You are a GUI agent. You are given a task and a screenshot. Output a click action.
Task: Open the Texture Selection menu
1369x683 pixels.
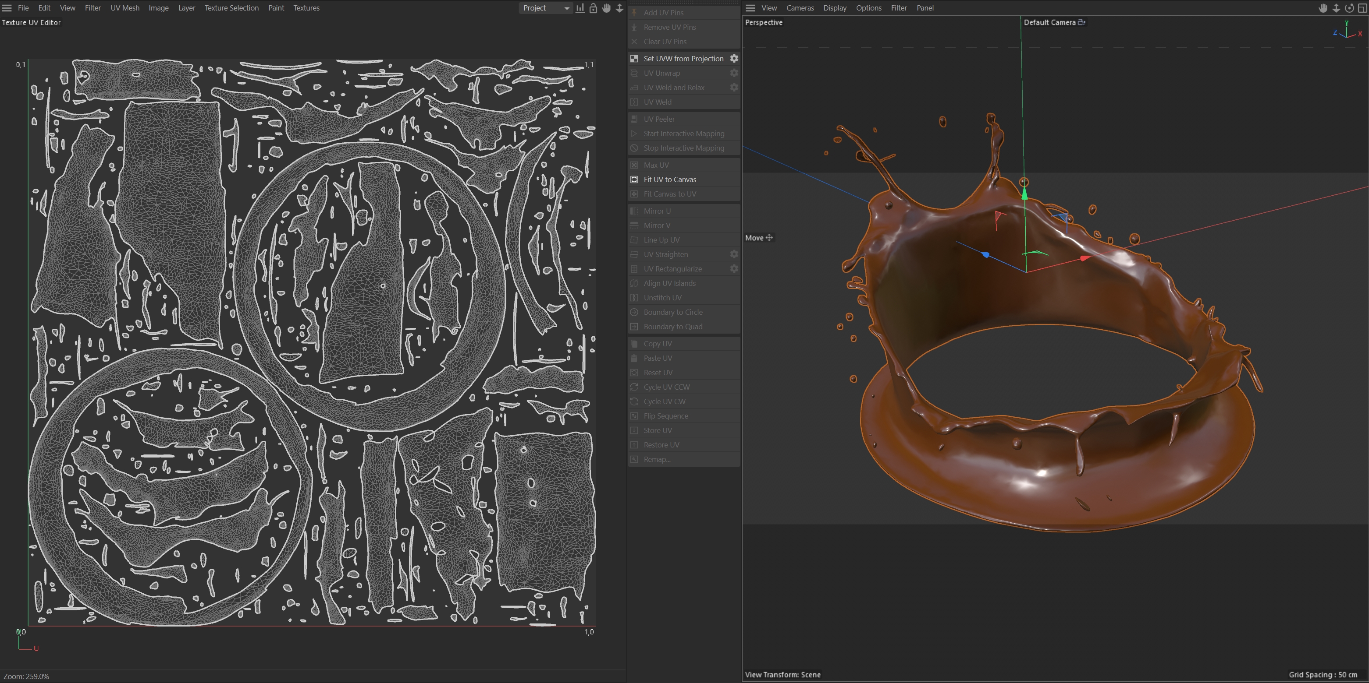[x=231, y=8]
